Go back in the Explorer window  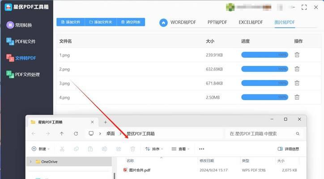(34, 134)
